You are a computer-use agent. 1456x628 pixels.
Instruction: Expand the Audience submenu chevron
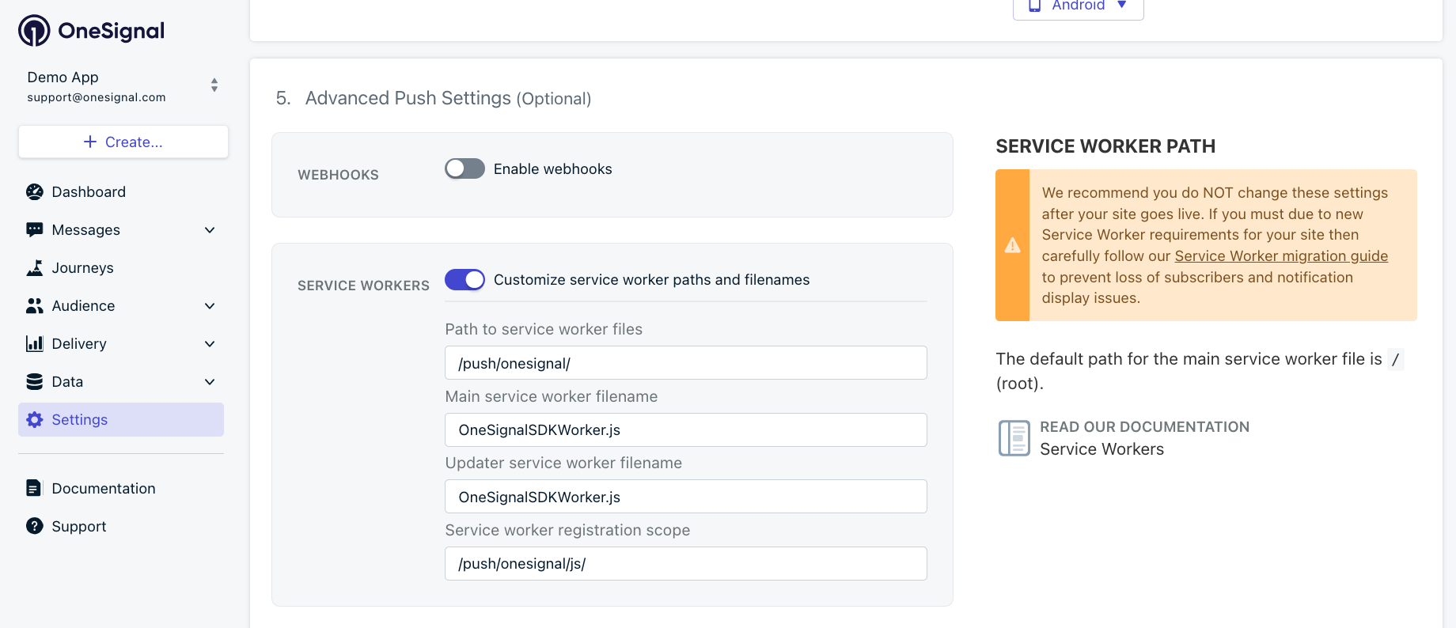(x=210, y=306)
